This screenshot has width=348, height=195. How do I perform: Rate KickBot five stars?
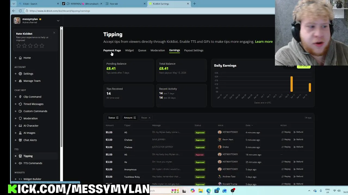click(x=42, y=46)
